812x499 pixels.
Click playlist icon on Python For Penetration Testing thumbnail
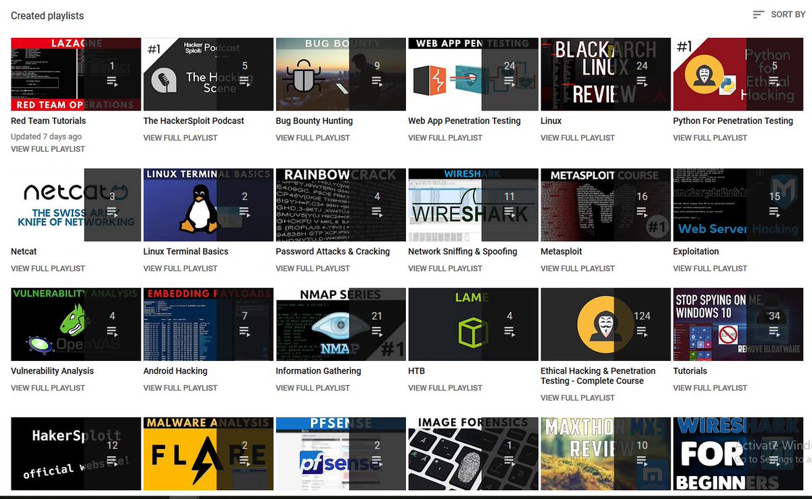[774, 81]
